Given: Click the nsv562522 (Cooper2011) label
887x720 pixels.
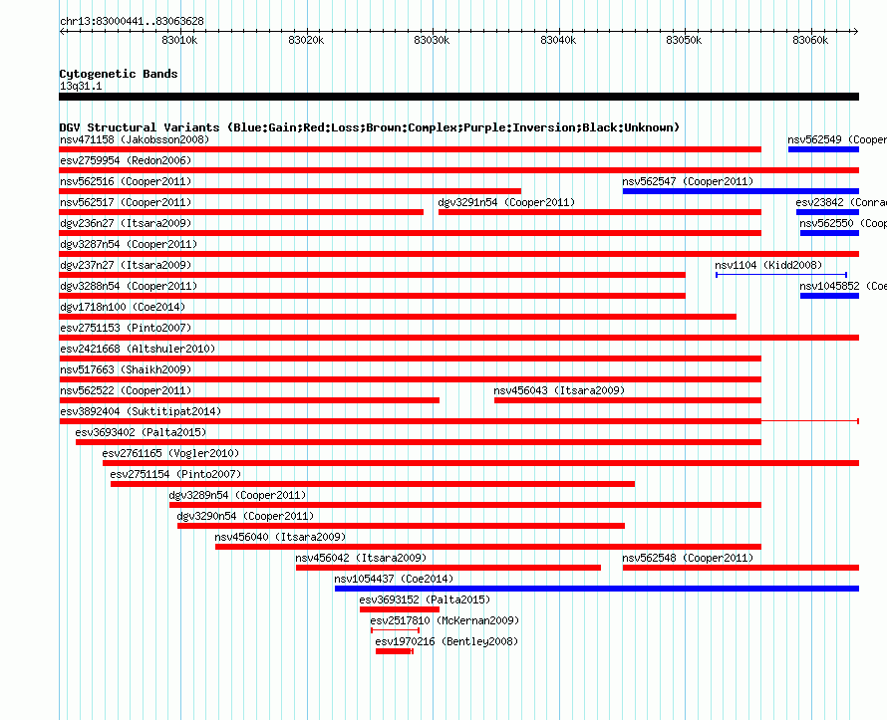Looking at the screenshot, I should tap(126, 390).
